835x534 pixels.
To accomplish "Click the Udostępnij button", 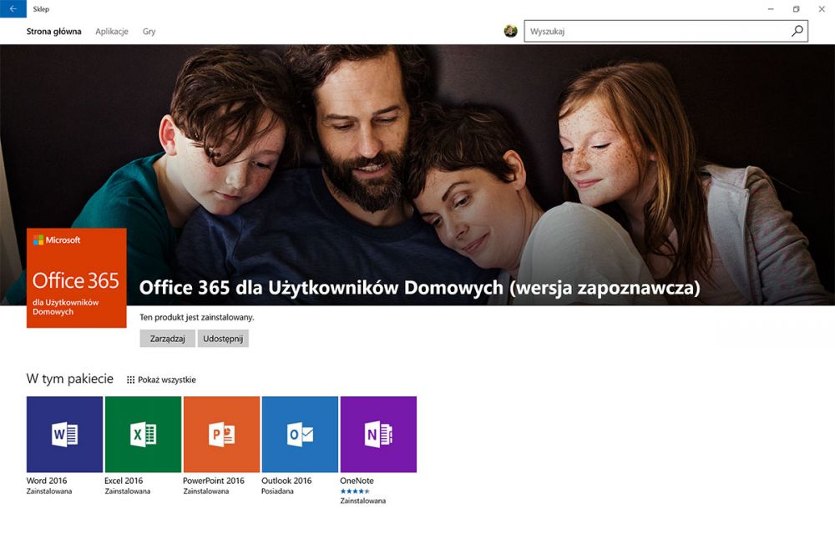I will click(223, 338).
